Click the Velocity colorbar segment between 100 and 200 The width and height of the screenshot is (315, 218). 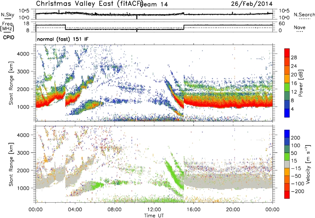click(287, 141)
